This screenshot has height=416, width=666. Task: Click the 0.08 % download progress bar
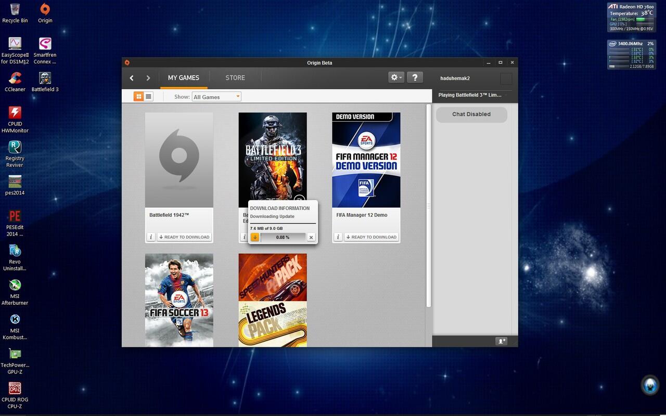[283, 237]
